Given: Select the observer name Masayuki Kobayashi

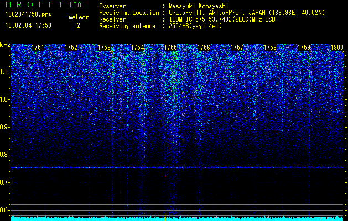Looking at the screenshot, I should click(199, 6).
